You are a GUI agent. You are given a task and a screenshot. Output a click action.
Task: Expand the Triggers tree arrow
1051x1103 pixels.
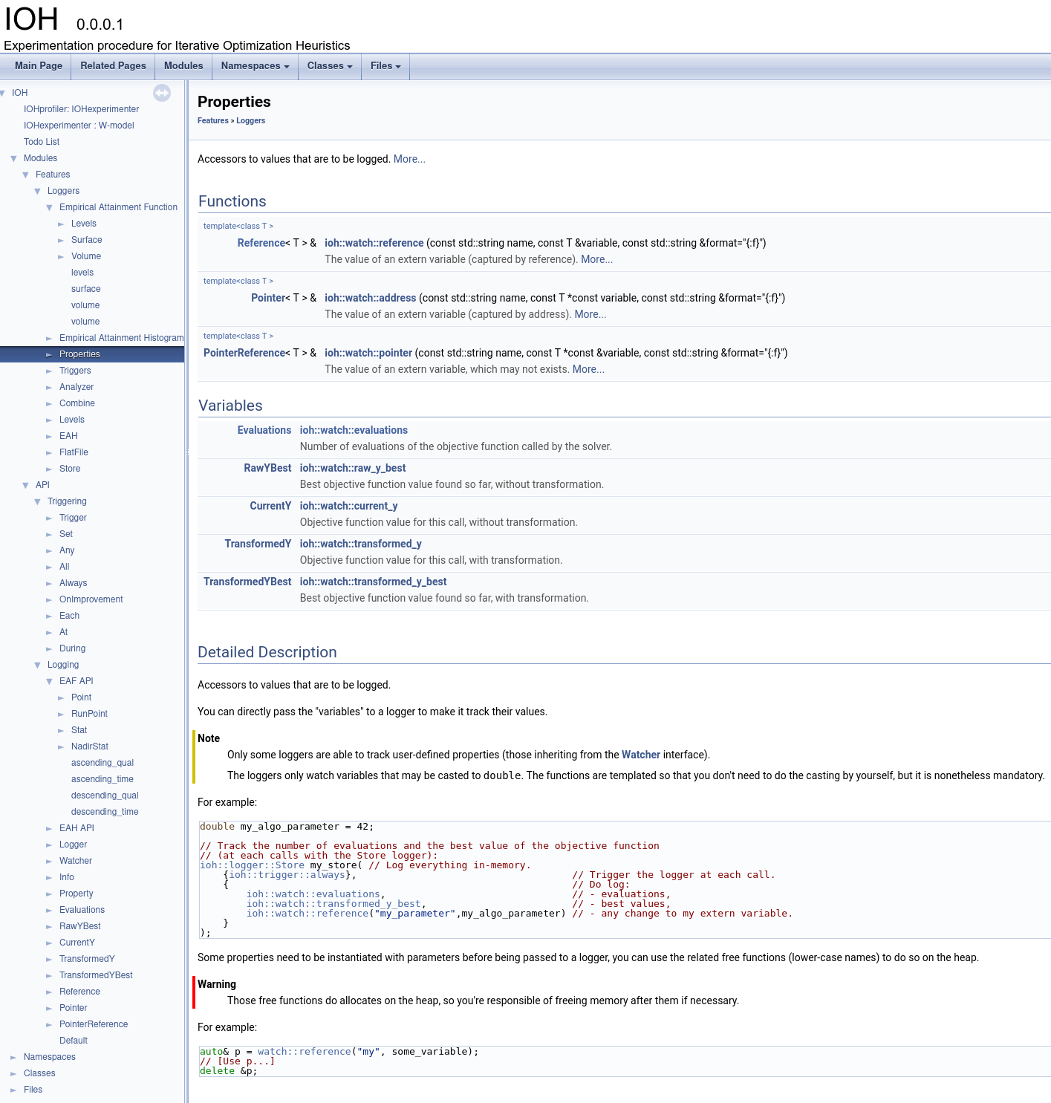(49, 371)
